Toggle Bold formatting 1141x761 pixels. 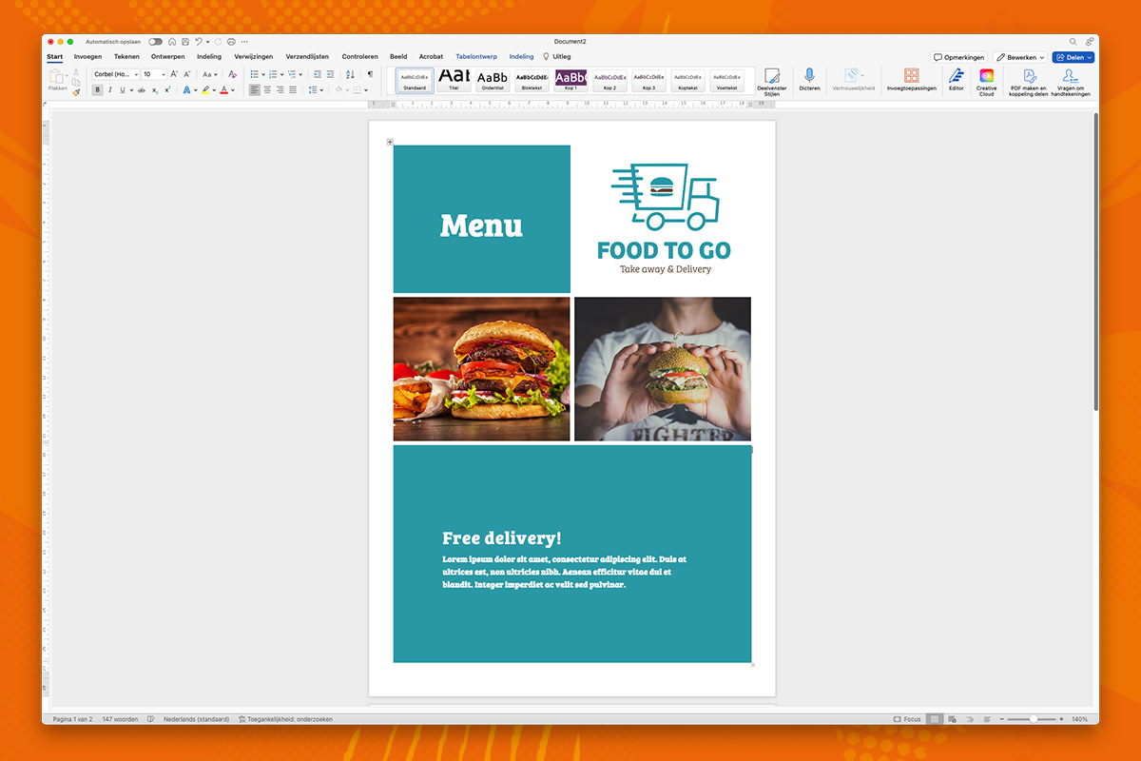98,90
